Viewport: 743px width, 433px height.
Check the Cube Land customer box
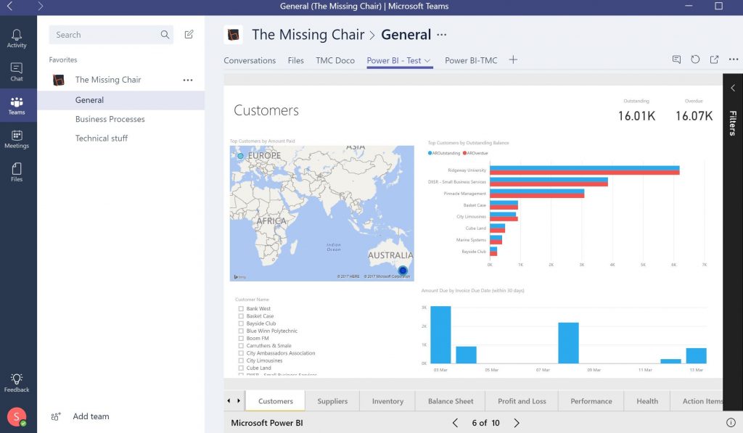[241, 368]
